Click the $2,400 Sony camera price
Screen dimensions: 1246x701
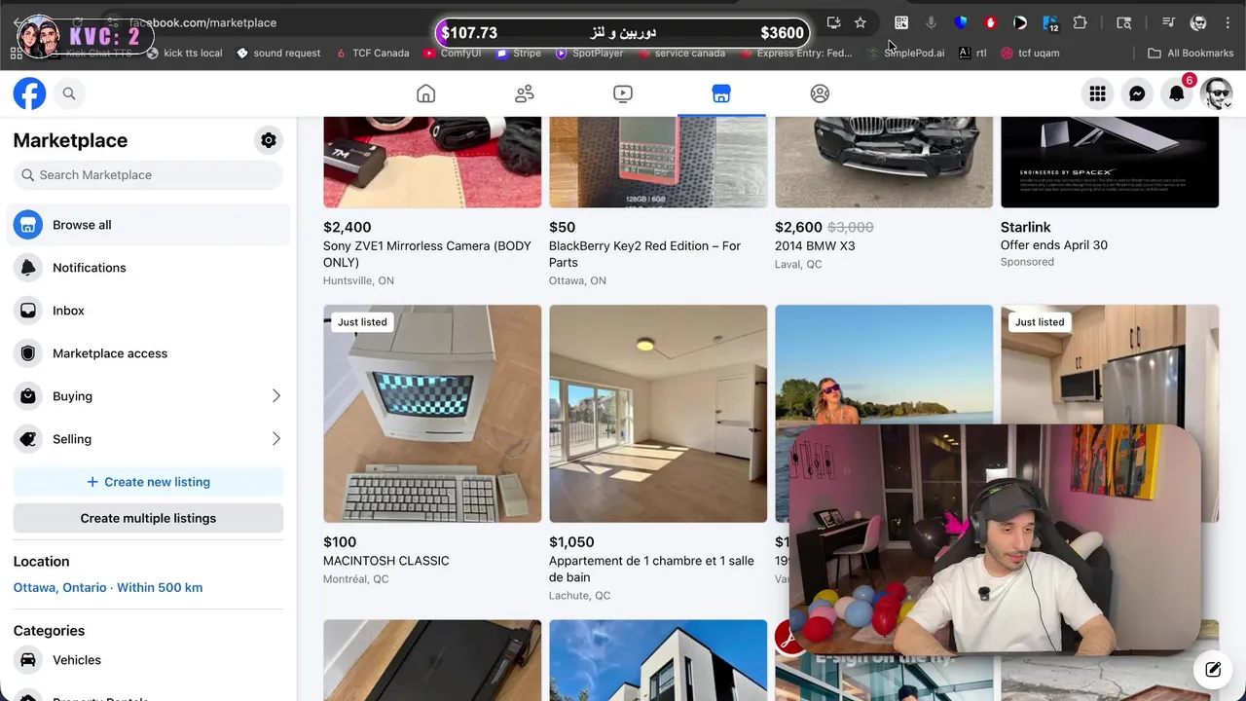coord(347,227)
